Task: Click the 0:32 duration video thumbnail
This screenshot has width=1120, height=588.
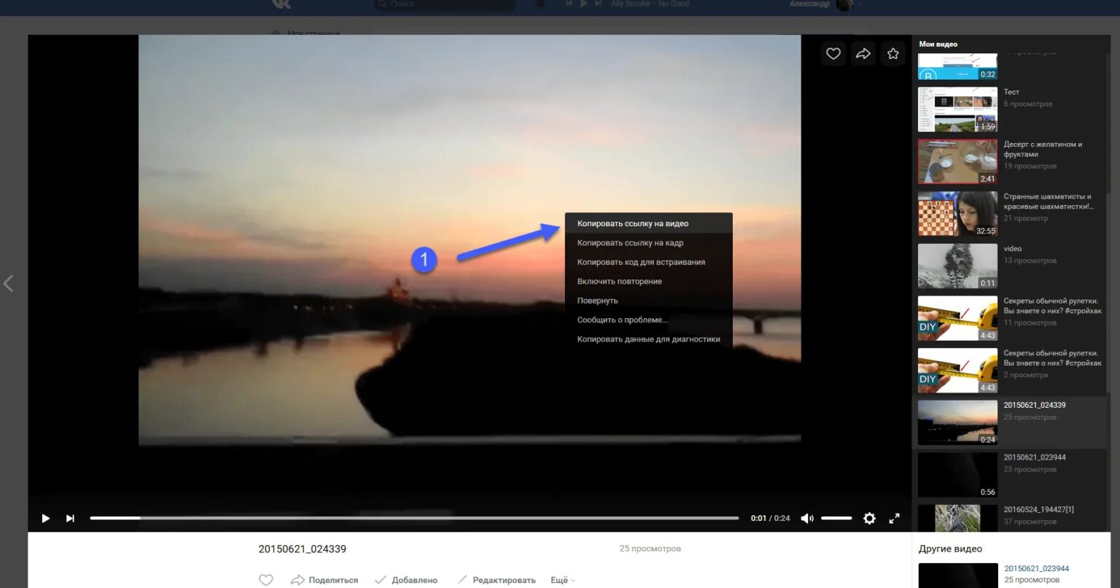Action: click(x=957, y=66)
